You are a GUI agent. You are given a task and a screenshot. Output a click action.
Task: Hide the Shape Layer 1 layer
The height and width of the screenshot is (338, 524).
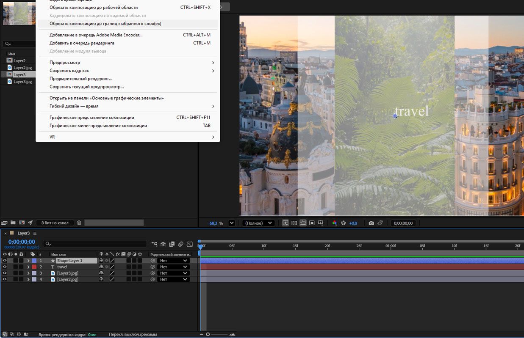pos(5,261)
